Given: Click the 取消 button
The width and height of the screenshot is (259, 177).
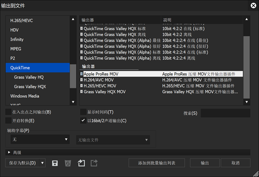Looking at the screenshot, I should [235, 163].
